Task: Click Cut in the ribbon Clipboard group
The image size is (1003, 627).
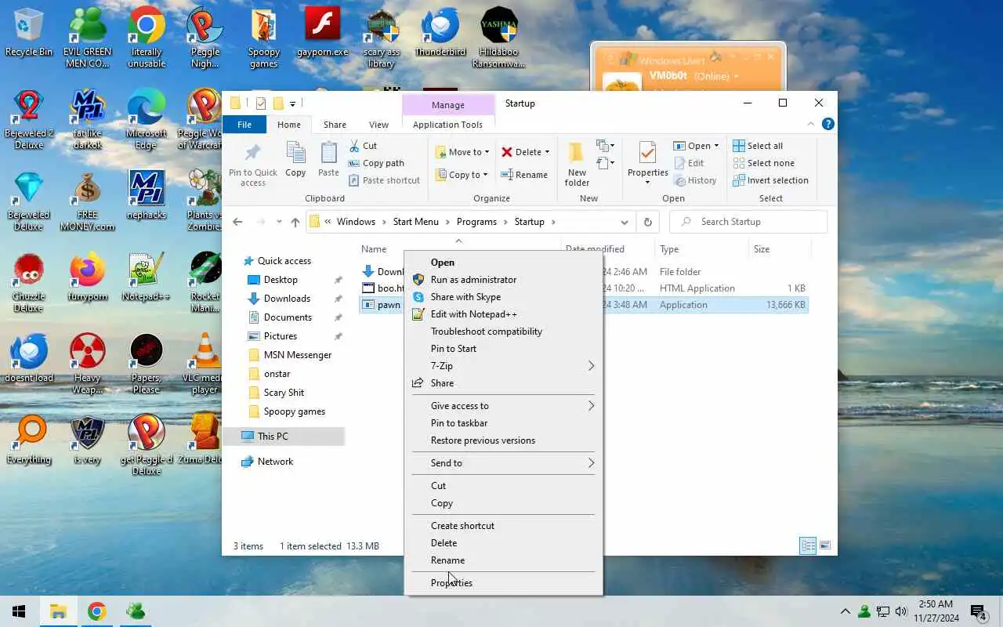Action: (x=363, y=146)
